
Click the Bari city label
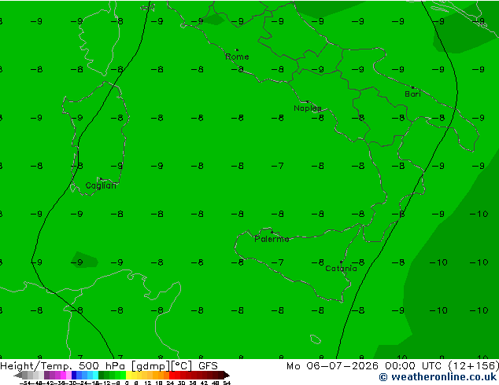pyautogui.click(x=412, y=94)
